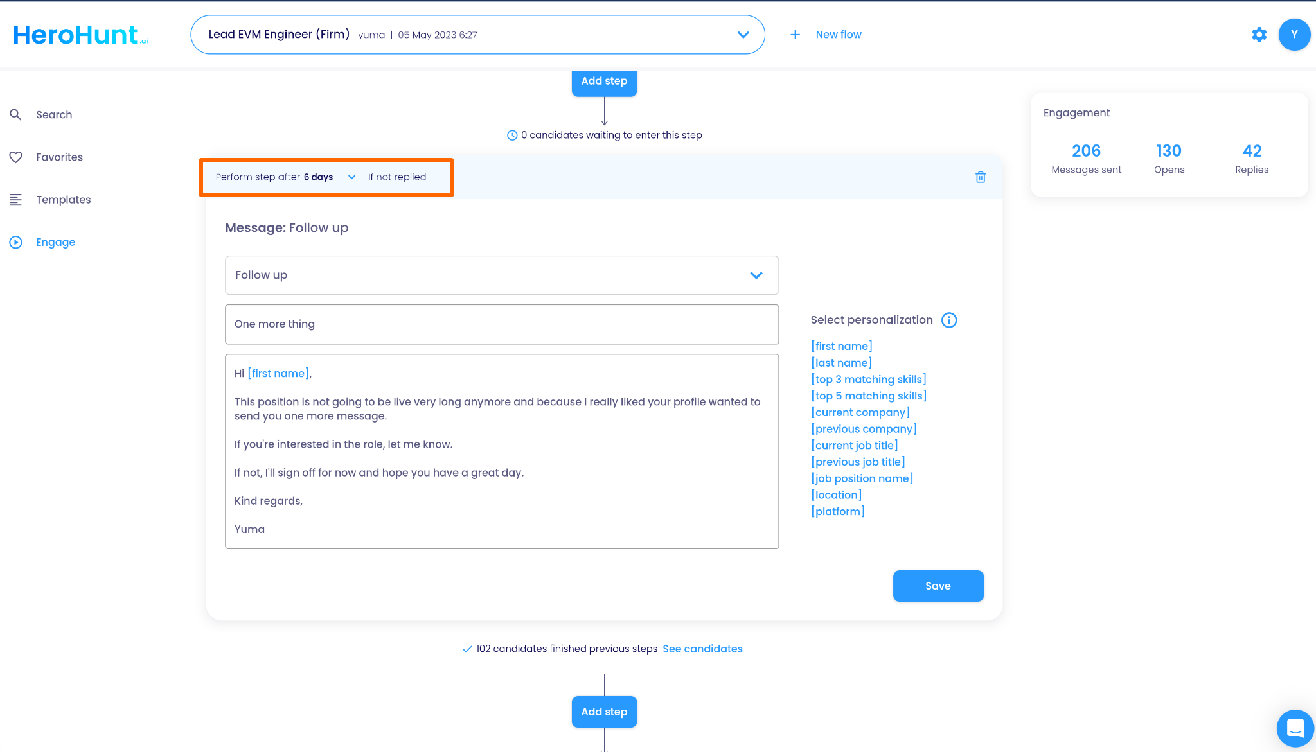
Task: Click the bottom Add step button
Action: coord(604,712)
